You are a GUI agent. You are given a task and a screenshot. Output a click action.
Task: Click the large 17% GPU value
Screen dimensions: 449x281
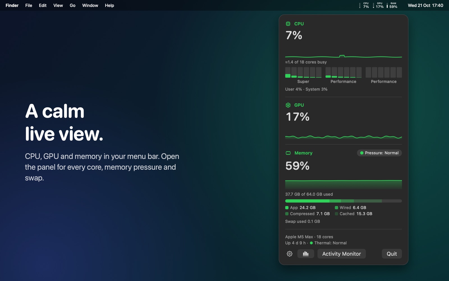tap(297, 117)
